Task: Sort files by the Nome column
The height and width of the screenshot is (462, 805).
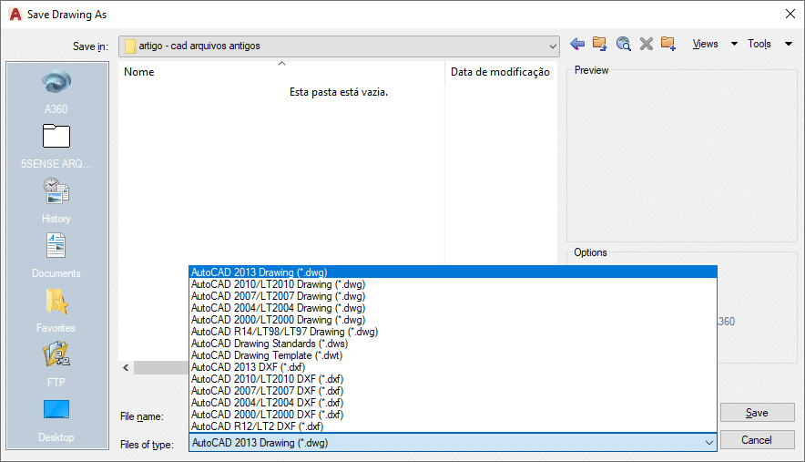Action: click(281, 72)
